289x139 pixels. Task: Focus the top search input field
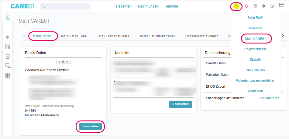tap(65, 6)
